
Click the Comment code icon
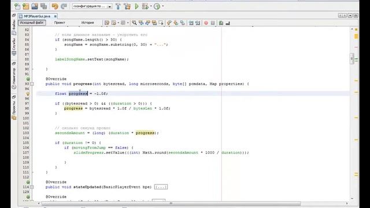[x=221, y=23]
